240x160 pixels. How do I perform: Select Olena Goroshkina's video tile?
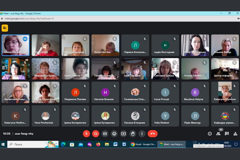[15, 45]
